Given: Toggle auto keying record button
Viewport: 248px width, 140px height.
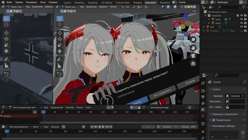Looking at the screenshot, I should 83,127.
